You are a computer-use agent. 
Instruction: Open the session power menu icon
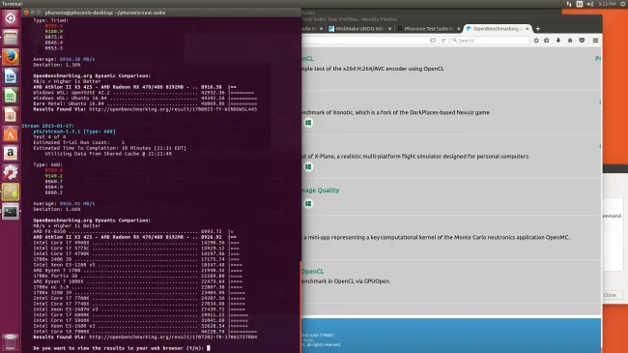[x=623, y=4]
